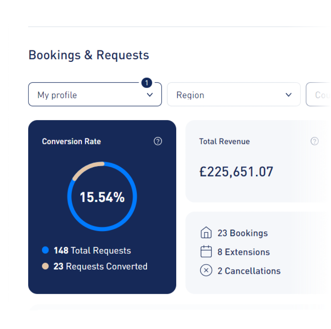Click the filter count badge showing 1
Screen dimensions: 331x329
(147, 83)
